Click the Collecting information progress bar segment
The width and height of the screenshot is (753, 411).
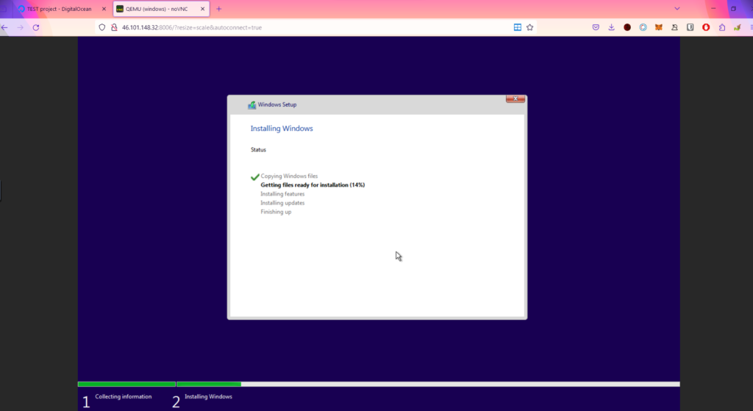(x=126, y=384)
